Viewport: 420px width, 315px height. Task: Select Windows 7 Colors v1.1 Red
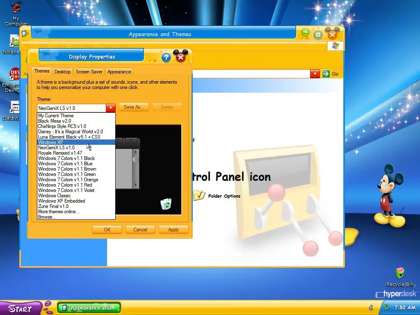click(x=76, y=185)
